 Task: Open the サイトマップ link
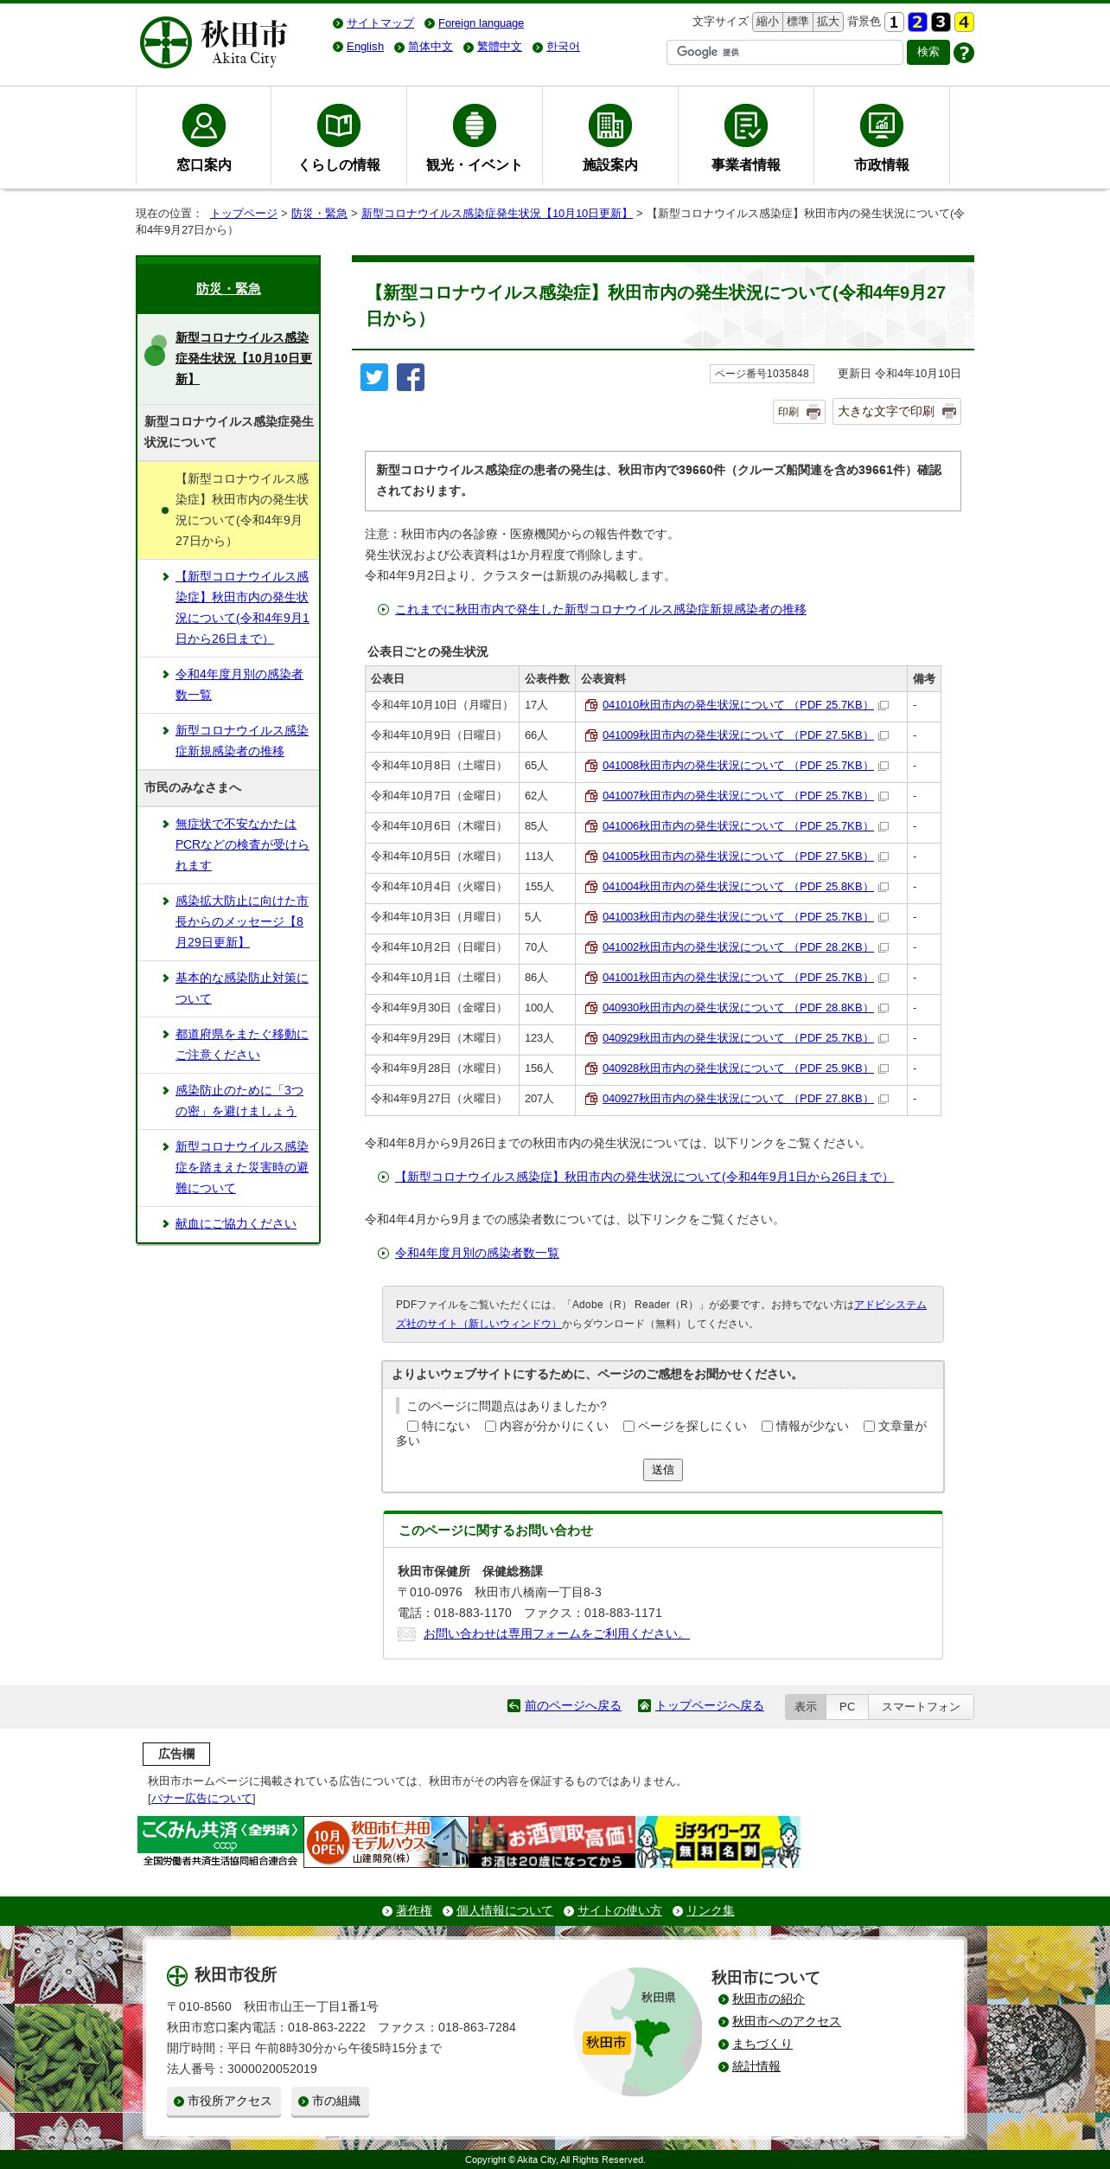(x=380, y=23)
